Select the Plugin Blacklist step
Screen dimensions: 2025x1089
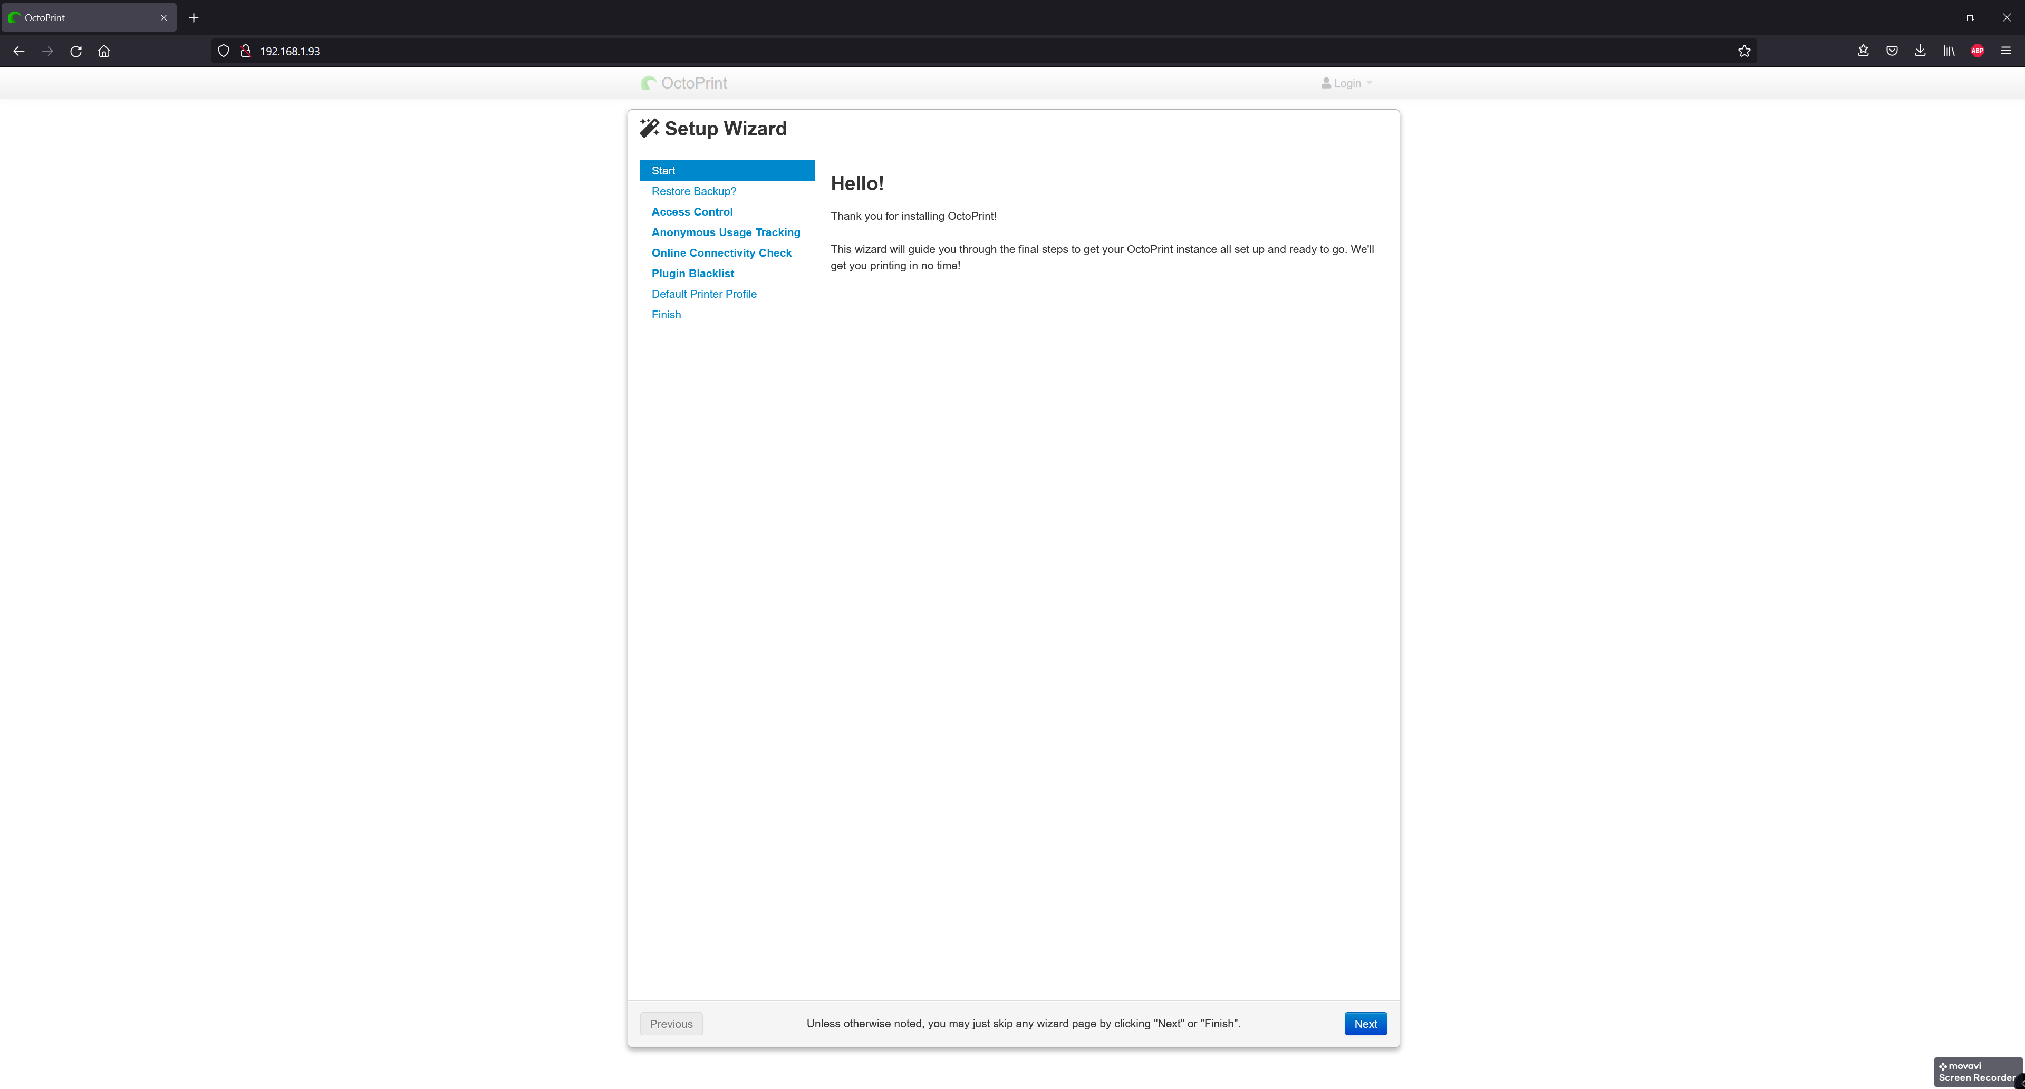[692, 273]
